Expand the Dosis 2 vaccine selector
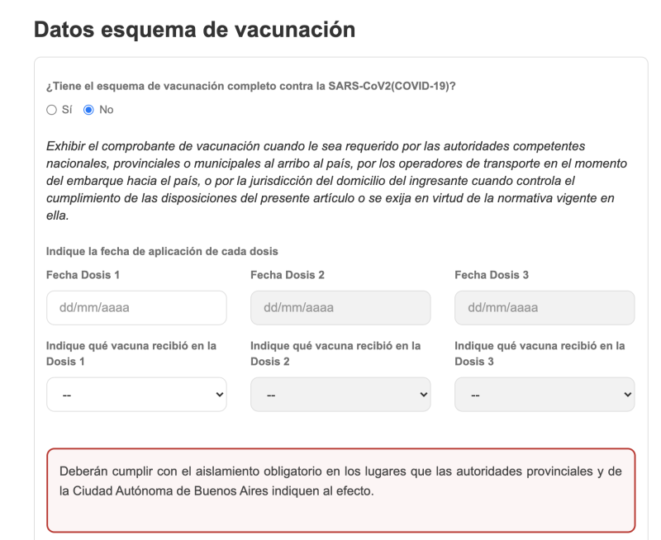This screenshot has width=661, height=540. [340, 395]
